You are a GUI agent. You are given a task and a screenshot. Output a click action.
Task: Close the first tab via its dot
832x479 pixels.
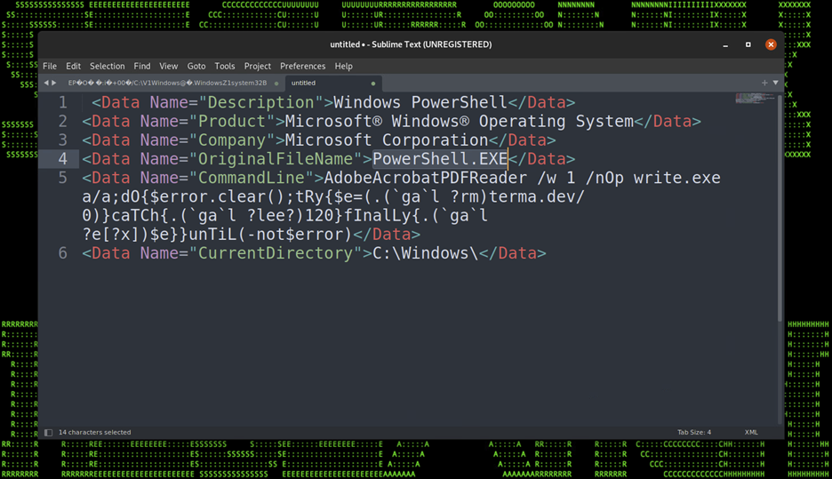click(x=276, y=84)
